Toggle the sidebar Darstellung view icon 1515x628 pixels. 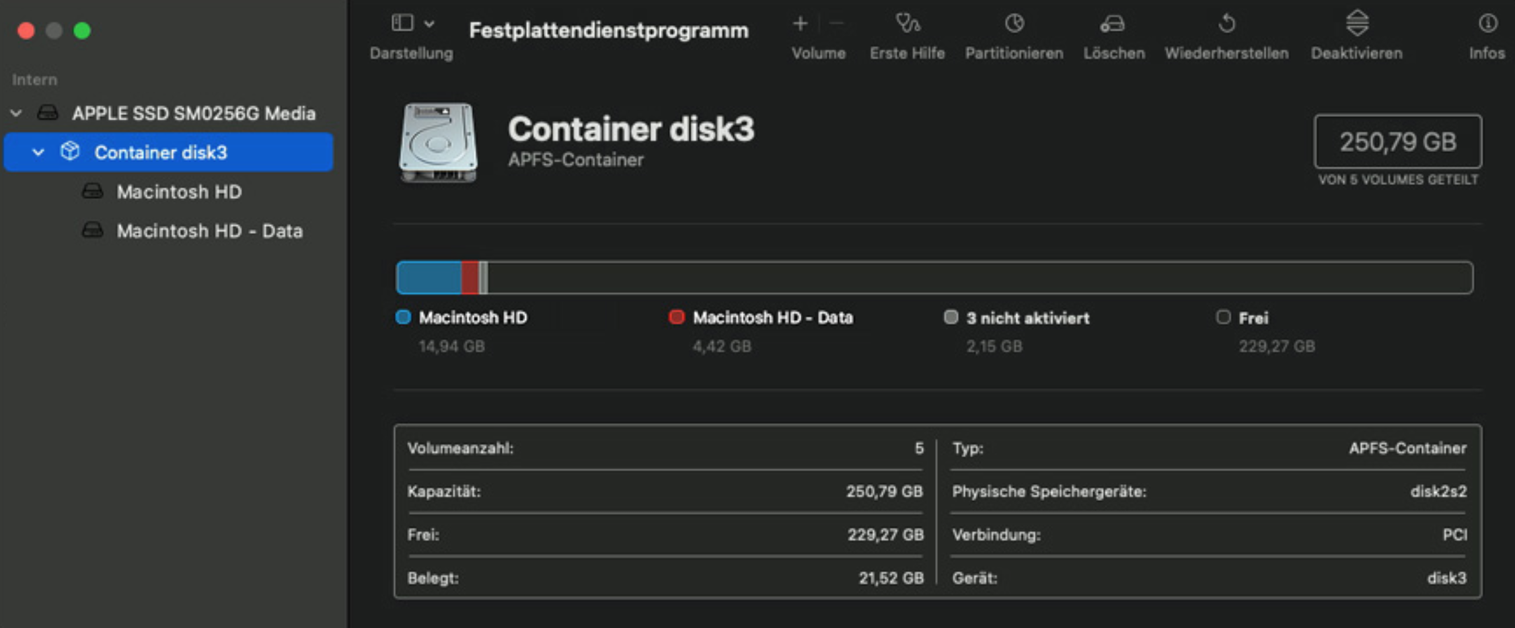pos(402,24)
